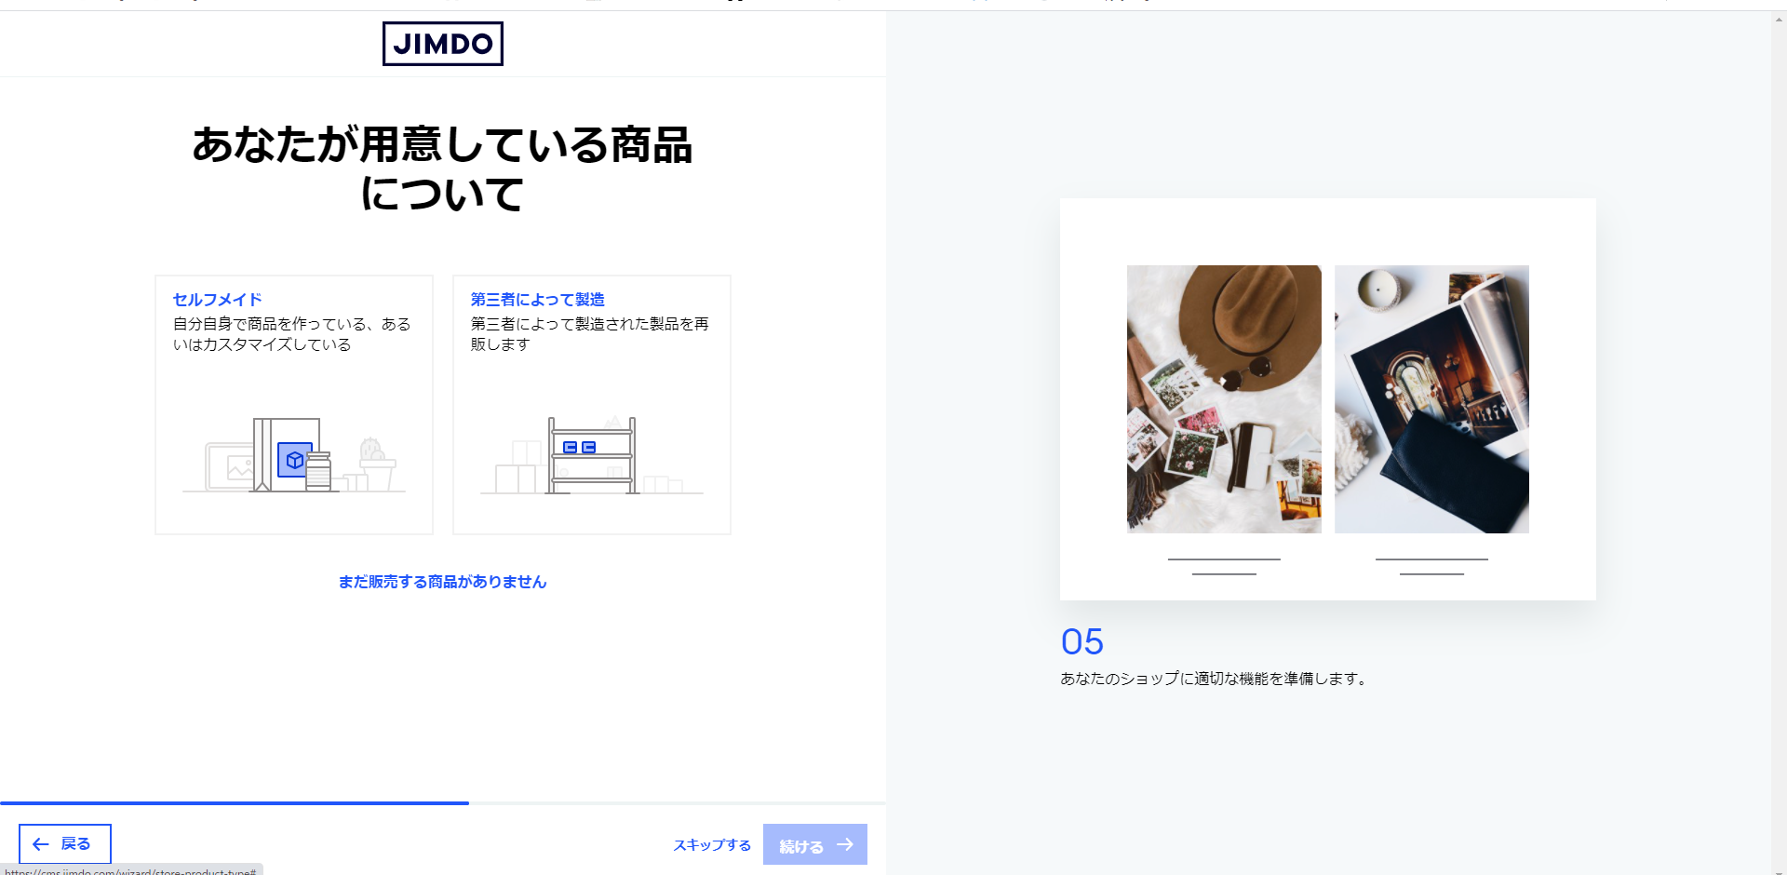Click まだ販売する商品がありません link

click(x=442, y=582)
